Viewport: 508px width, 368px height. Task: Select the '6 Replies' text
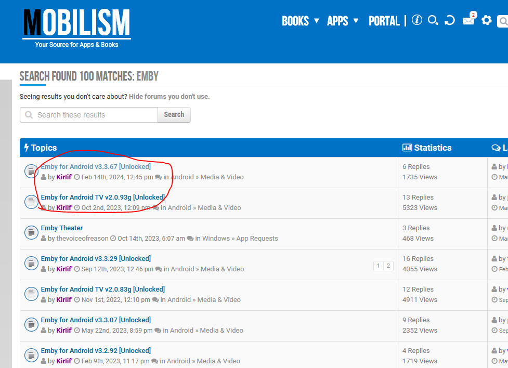click(x=416, y=166)
